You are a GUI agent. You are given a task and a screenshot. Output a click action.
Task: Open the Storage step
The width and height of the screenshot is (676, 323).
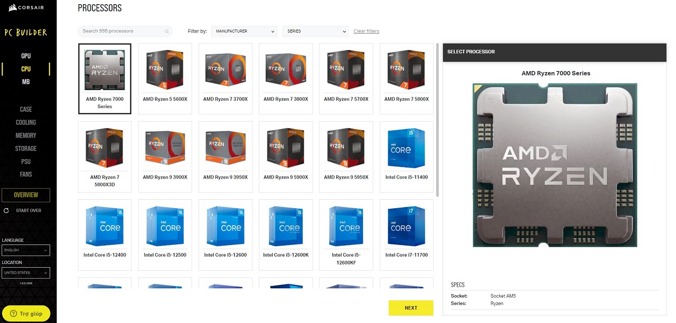tap(26, 149)
